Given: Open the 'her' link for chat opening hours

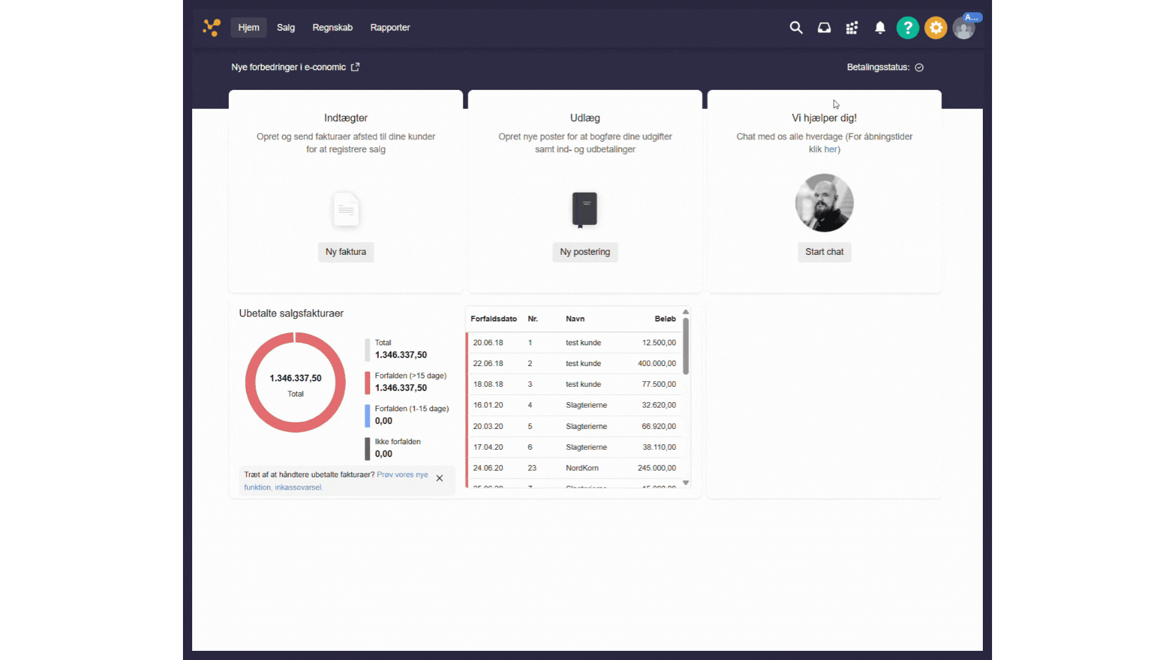Looking at the screenshot, I should (x=830, y=149).
